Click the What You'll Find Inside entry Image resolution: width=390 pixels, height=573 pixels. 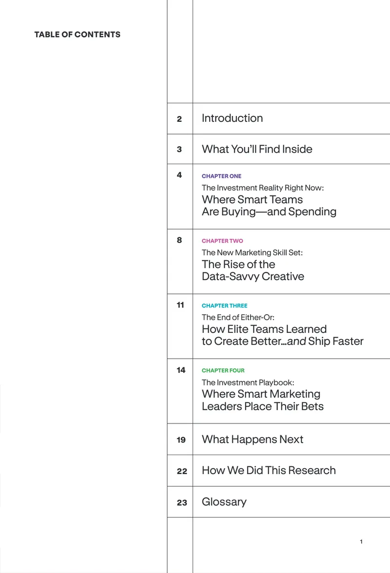pyautogui.click(x=257, y=149)
